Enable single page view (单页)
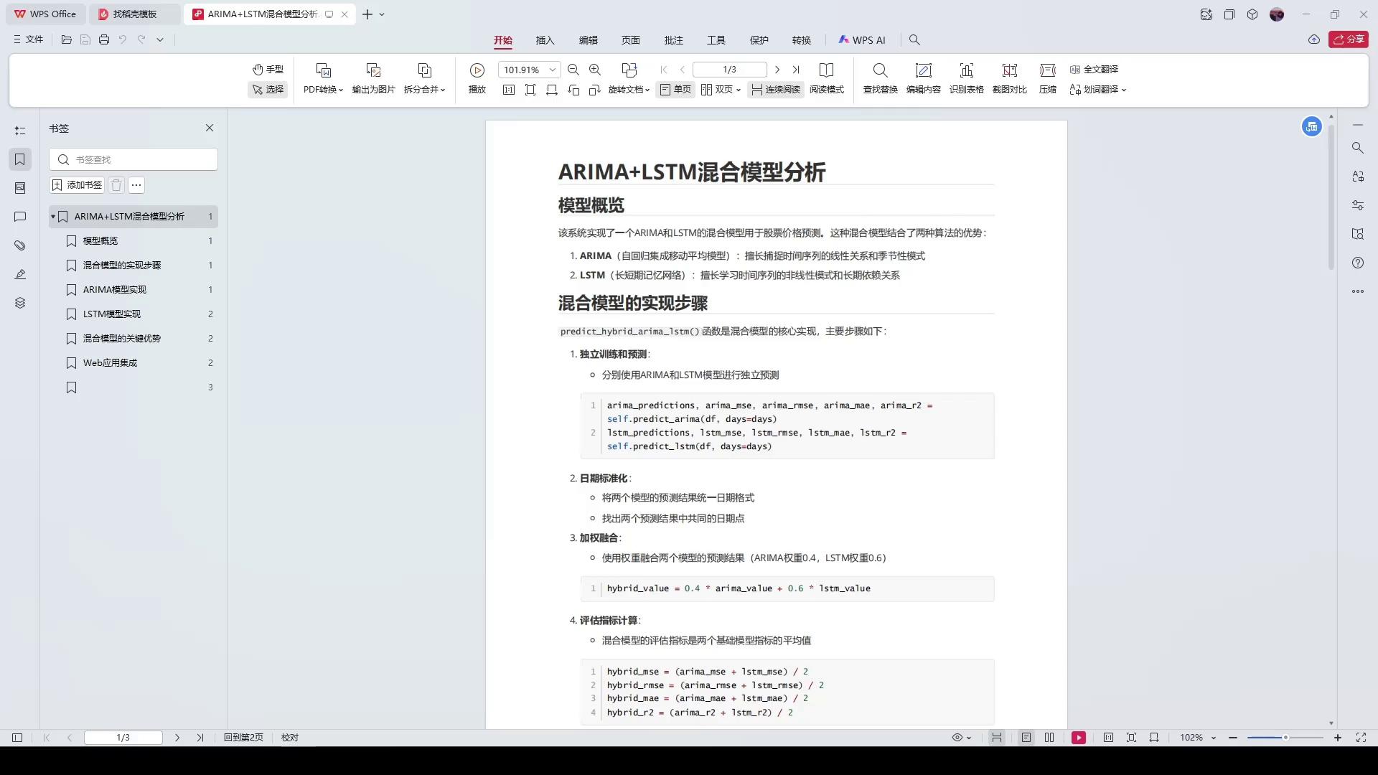 675,90
